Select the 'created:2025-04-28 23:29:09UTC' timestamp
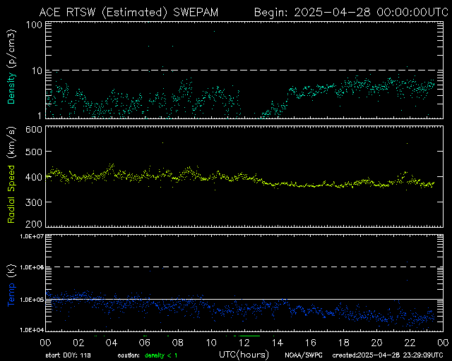 point(388,355)
